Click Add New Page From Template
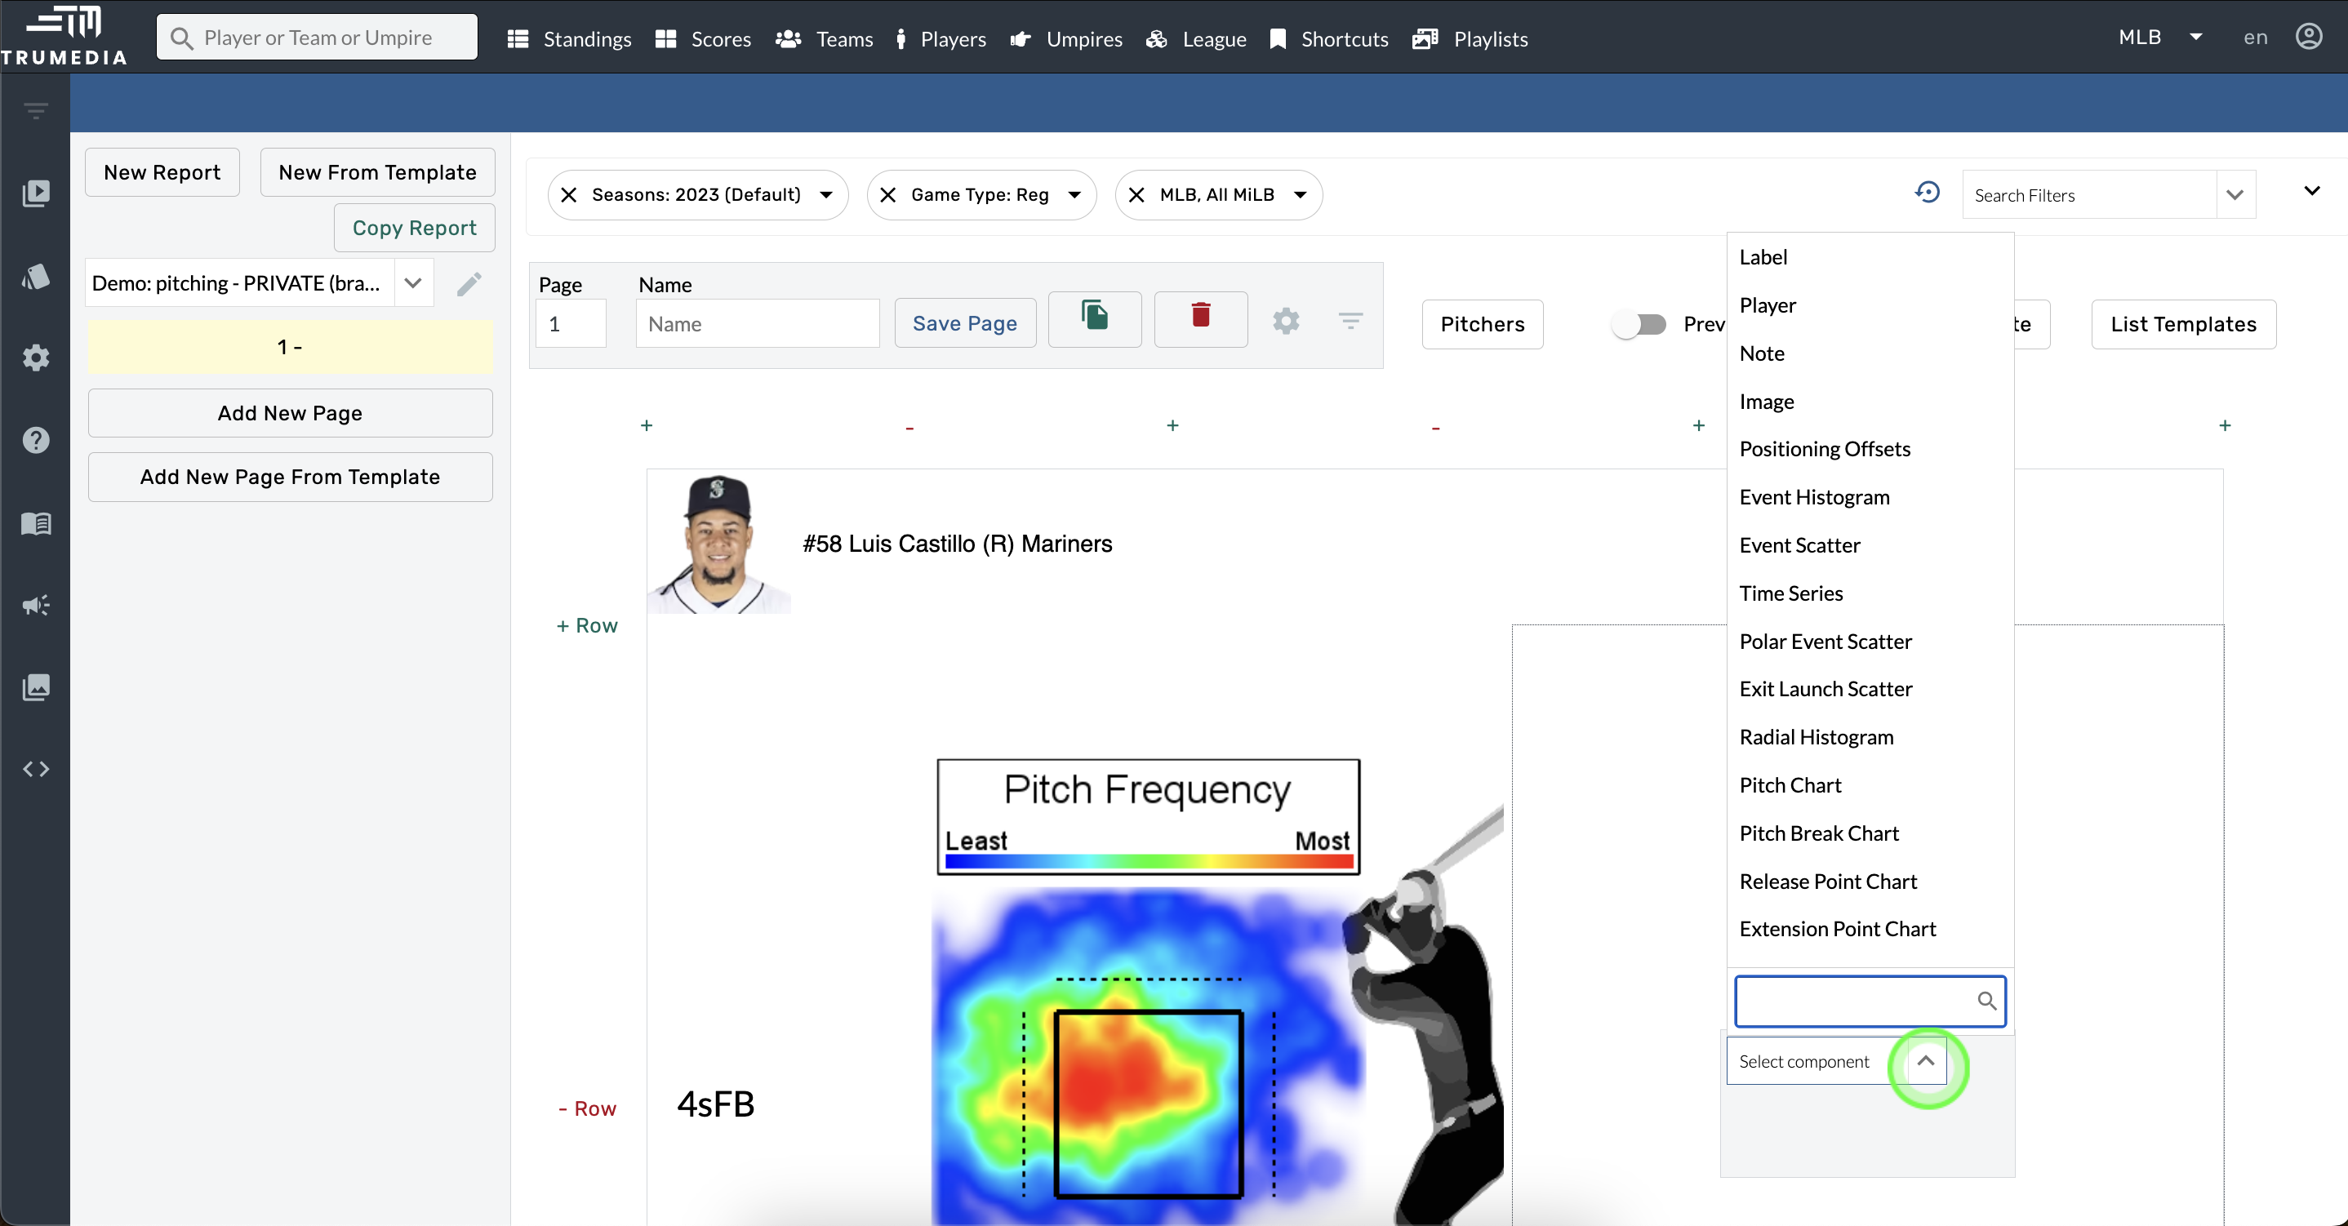Image resolution: width=2348 pixels, height=1226 pixels. [290, 477]
